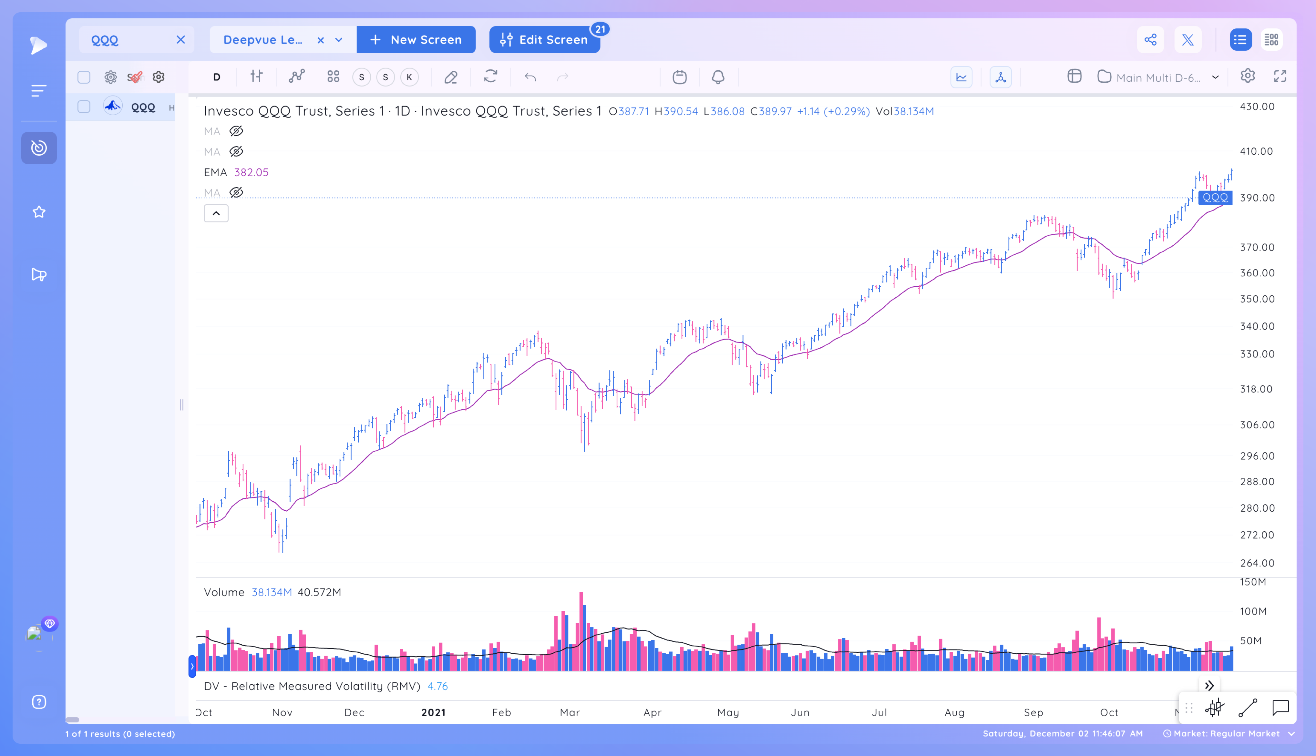Enter fullscreen chart mode
Screen dimensions: 1316x756
click(1280, 76)
